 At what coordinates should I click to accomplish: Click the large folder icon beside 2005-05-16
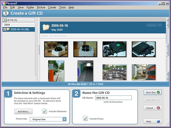(46, 27)
